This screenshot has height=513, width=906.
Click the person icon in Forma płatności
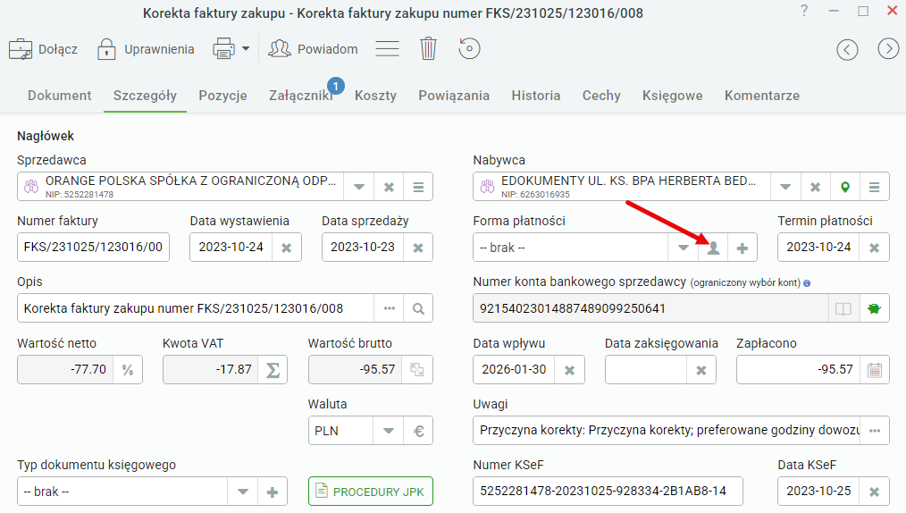tap(714, 248)
